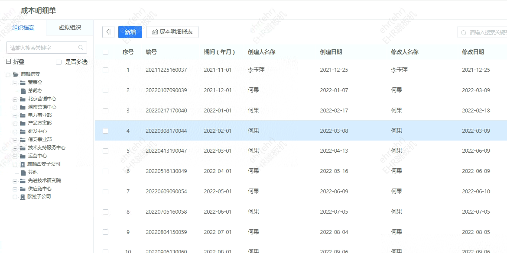
Task: Click the document icon beside 其他
Action: tap(23, 172)
